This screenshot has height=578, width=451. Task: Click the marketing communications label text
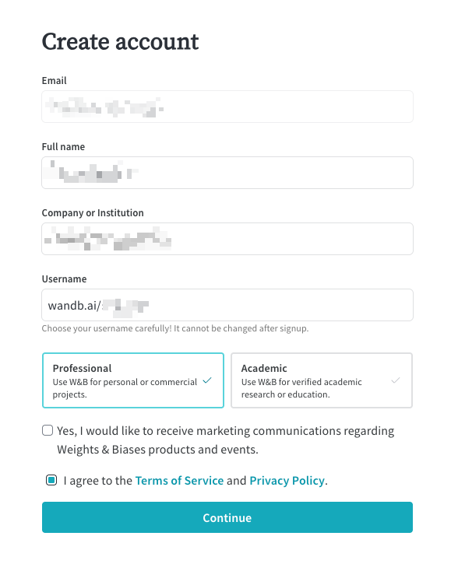[226, 440]
